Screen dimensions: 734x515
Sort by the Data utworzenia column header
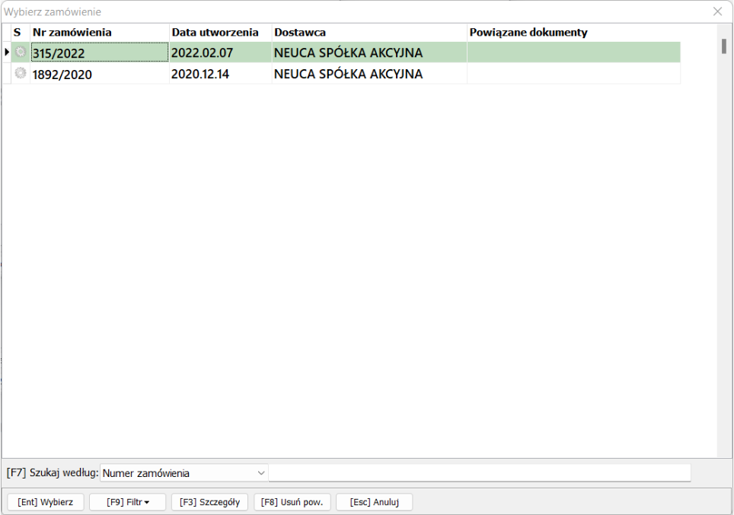(221, 32)
